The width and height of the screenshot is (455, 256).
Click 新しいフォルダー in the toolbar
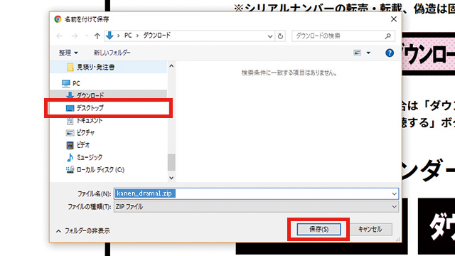112,53
